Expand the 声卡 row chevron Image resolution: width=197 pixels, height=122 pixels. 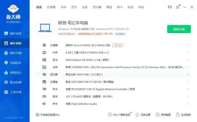pos(188,104)
